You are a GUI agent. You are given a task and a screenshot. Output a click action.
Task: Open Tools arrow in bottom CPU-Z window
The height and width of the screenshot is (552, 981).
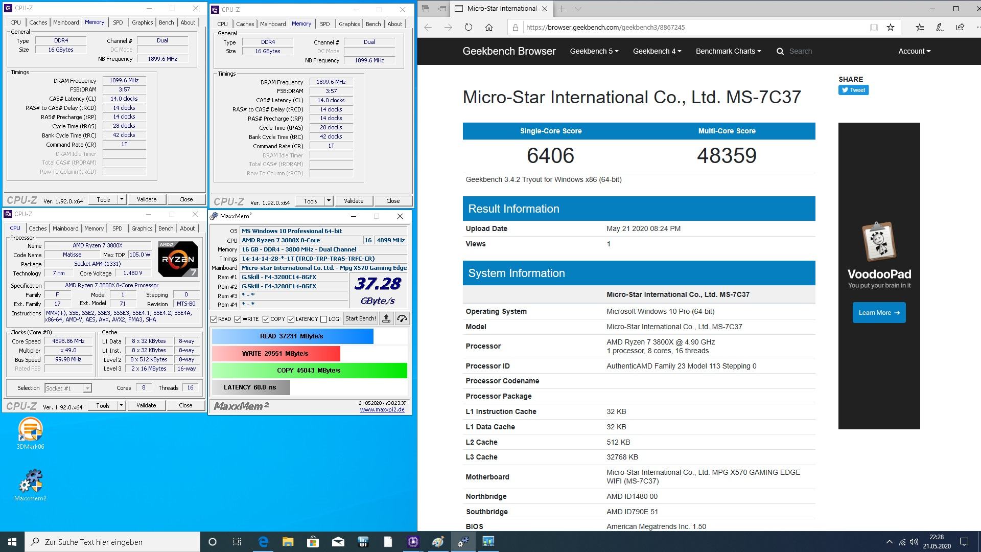tap(121, 405)
